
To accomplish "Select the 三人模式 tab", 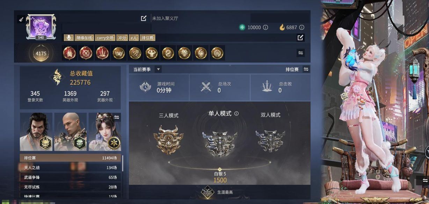I will pos(169,115).
